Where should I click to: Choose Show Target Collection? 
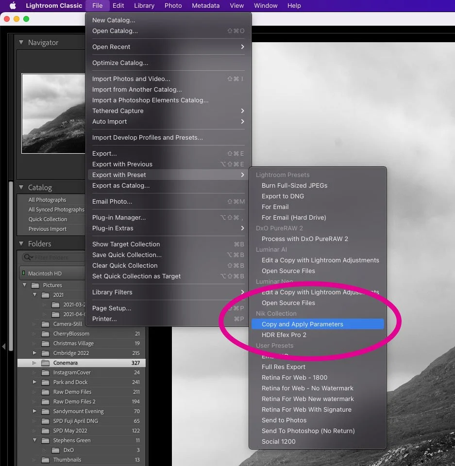pyautogui.click(x=168, y=244)
